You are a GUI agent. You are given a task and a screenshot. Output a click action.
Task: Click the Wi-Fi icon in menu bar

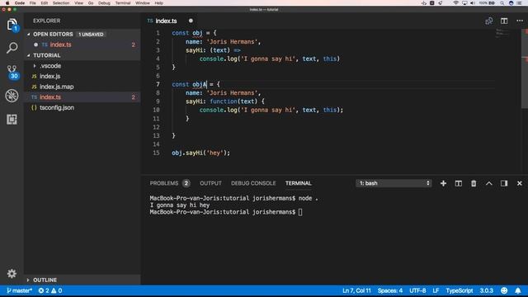(x=456, y=3)
